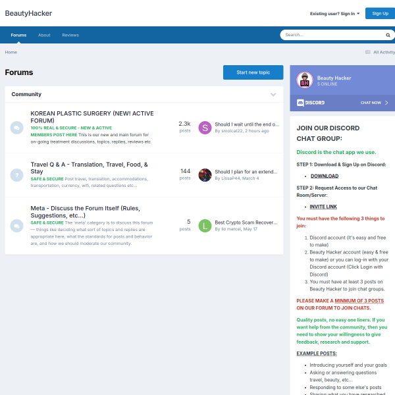Screen dimensions: 395x395
Task: Click the Beauty Hacker widget name
Action: pyautogui.click(x=334, y=78)
